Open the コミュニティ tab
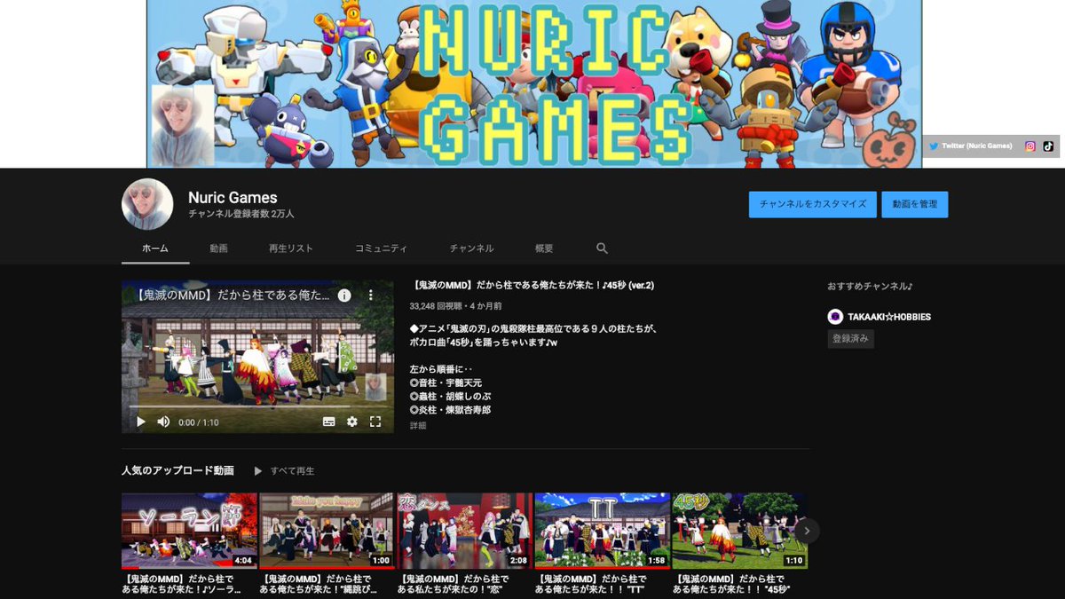Viewport: 1065px width, 599px height. coord(381,248)
